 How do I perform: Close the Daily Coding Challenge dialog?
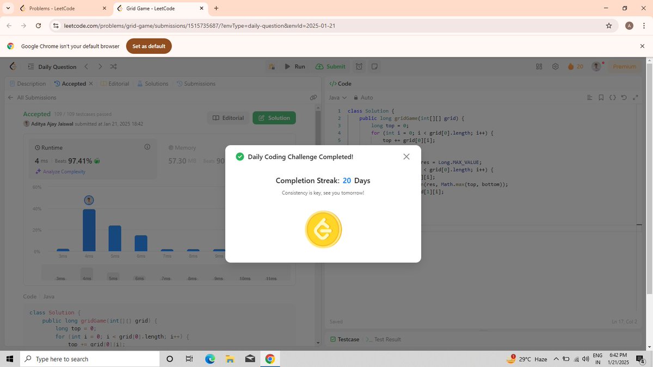tap(406, 157)
